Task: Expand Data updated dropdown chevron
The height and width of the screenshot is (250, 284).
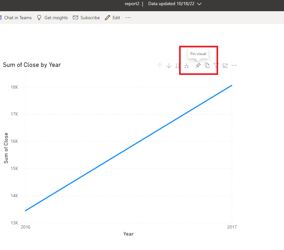Action: click(x=199, y=4)
